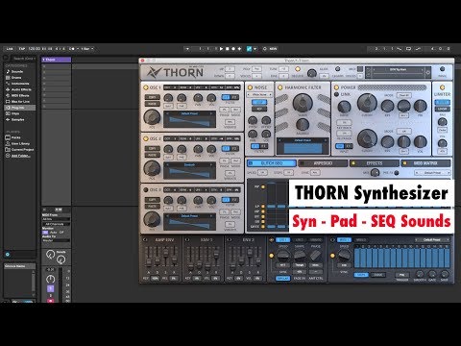Click the Filter 1 cutoff knob
Image resolution: width=461 pixels, height=346 pixels.
[x=367, y=103]
